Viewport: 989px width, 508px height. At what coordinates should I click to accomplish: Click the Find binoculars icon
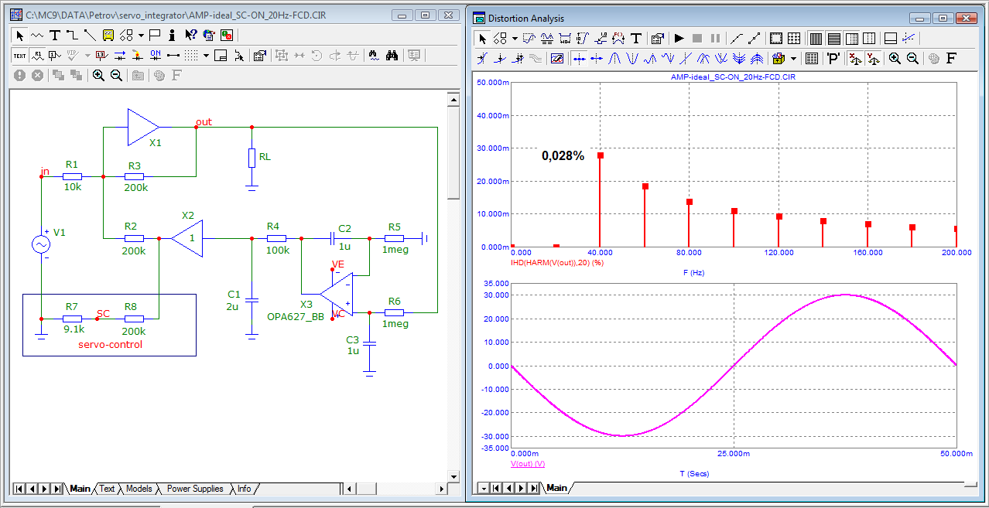point(392,56)
